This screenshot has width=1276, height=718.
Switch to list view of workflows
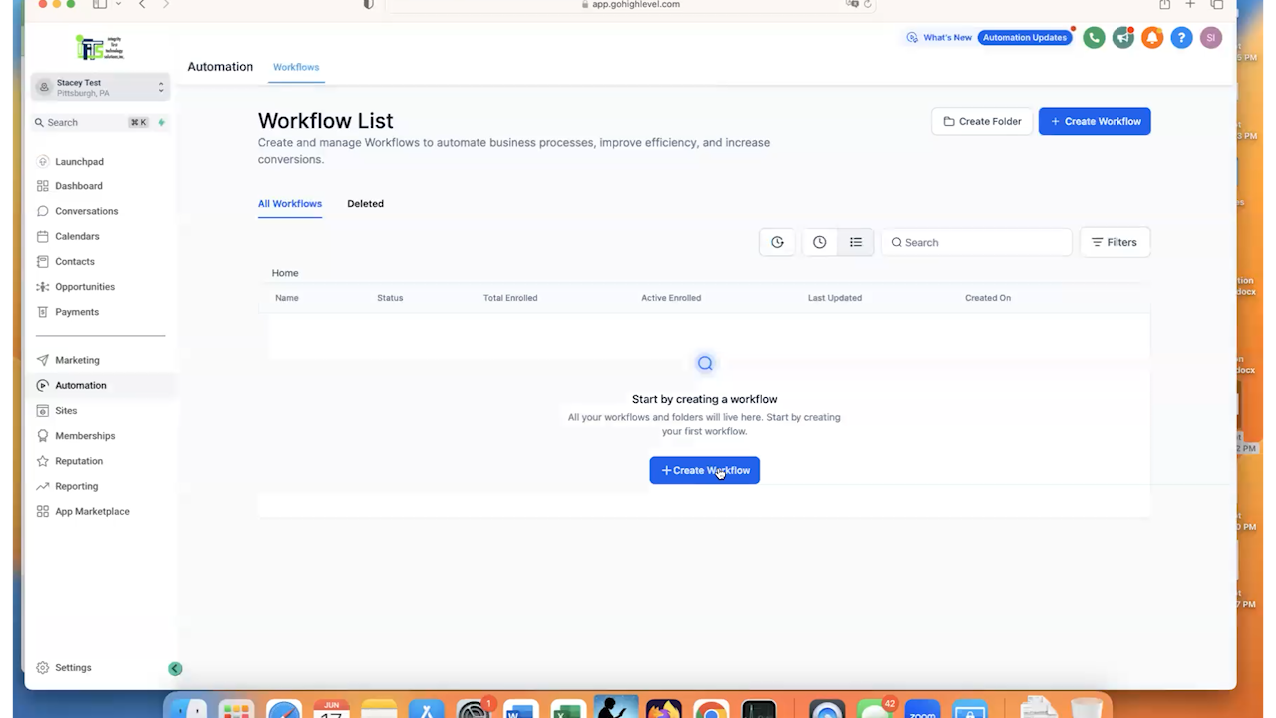tap(855, 242)
